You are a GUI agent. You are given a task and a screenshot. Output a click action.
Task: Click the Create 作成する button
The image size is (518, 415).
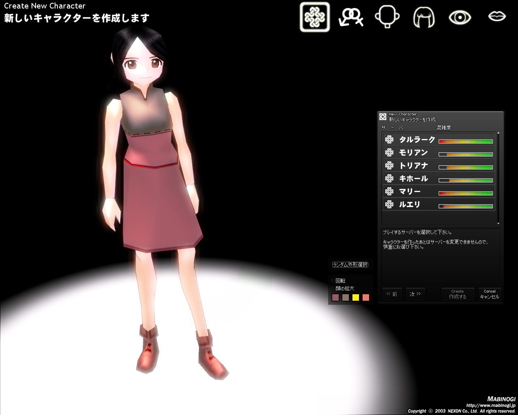point(458,294)
